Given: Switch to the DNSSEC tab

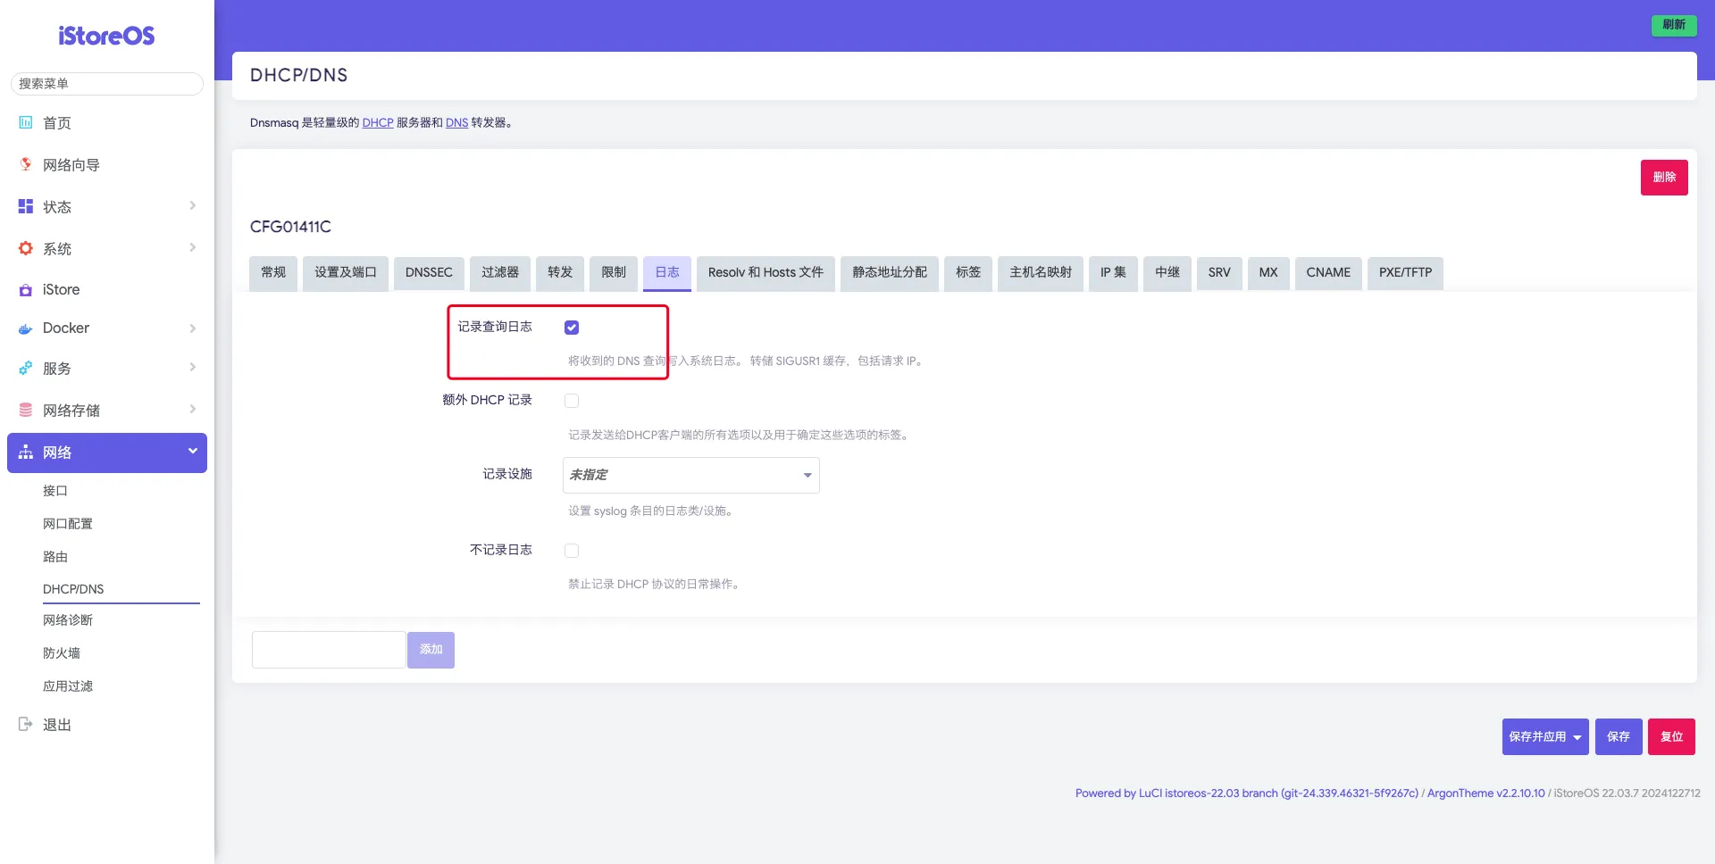Looking at the screenshot, I should (429, 272).
